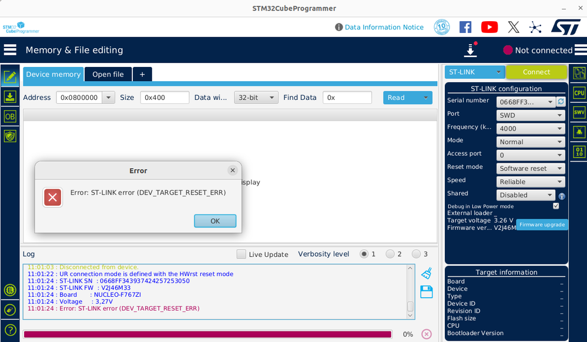Image resolution: width=587 pixels, height=342 pixels.
Task: Open the bug debug icon on right sidebar
Action: [x=579, y=132]
